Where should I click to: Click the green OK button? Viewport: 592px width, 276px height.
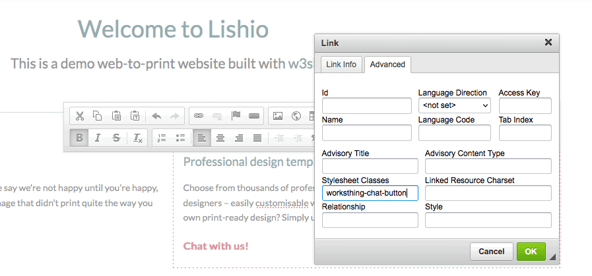pos(531,252)
